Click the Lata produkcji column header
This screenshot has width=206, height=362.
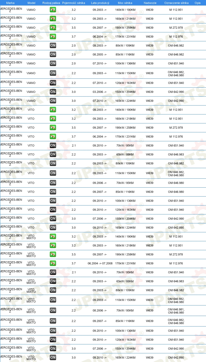(100, 3)
